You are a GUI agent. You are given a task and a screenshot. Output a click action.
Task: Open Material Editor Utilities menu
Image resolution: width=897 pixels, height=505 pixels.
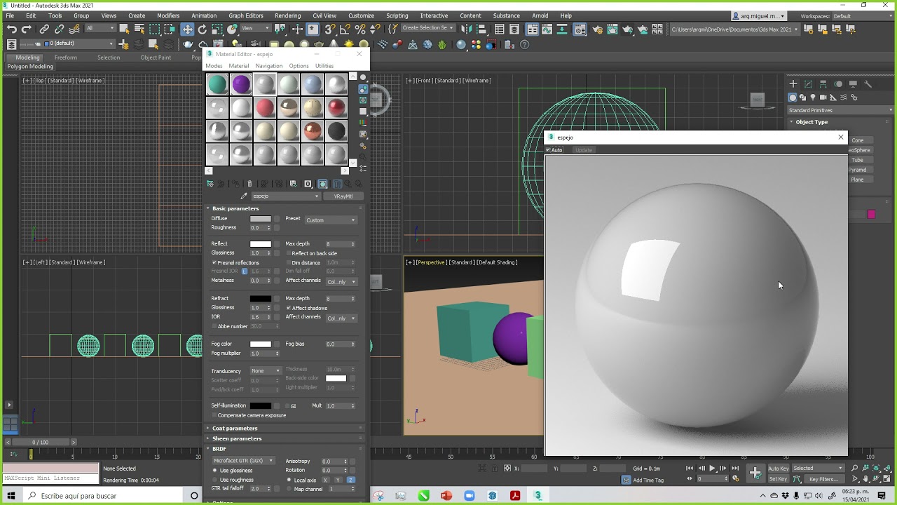pos(324,66)
